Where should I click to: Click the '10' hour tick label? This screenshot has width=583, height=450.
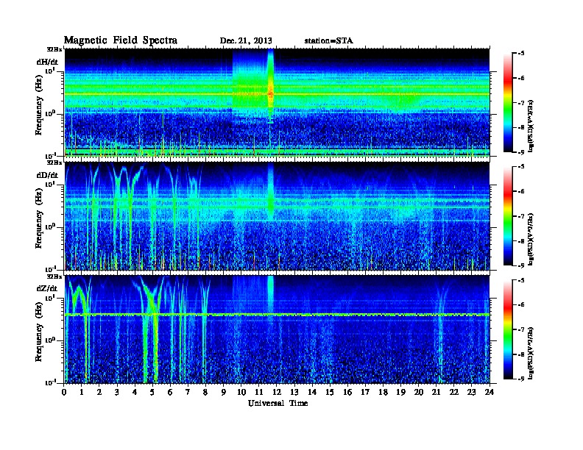(x=241, y=392)
